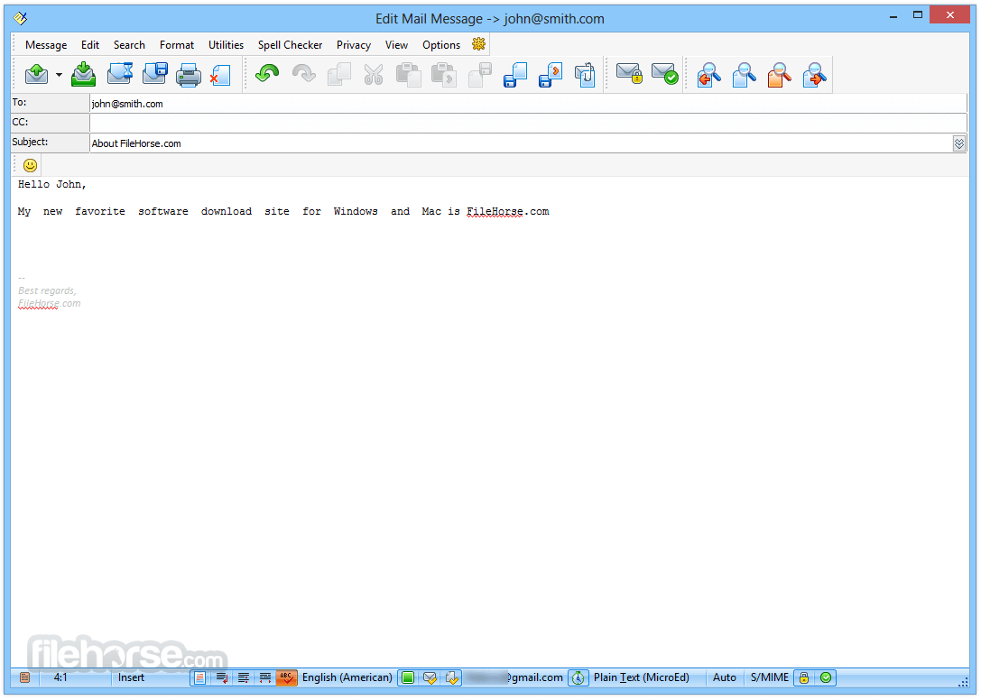The image size is (981, 700).
Task: Toggle the first text layout status bar icon
Action: (x=200, y=677)
